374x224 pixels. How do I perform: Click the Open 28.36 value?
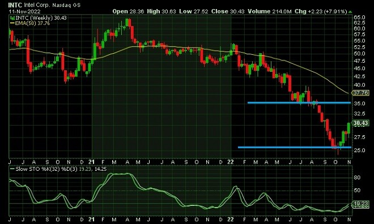tap(128, 11)
